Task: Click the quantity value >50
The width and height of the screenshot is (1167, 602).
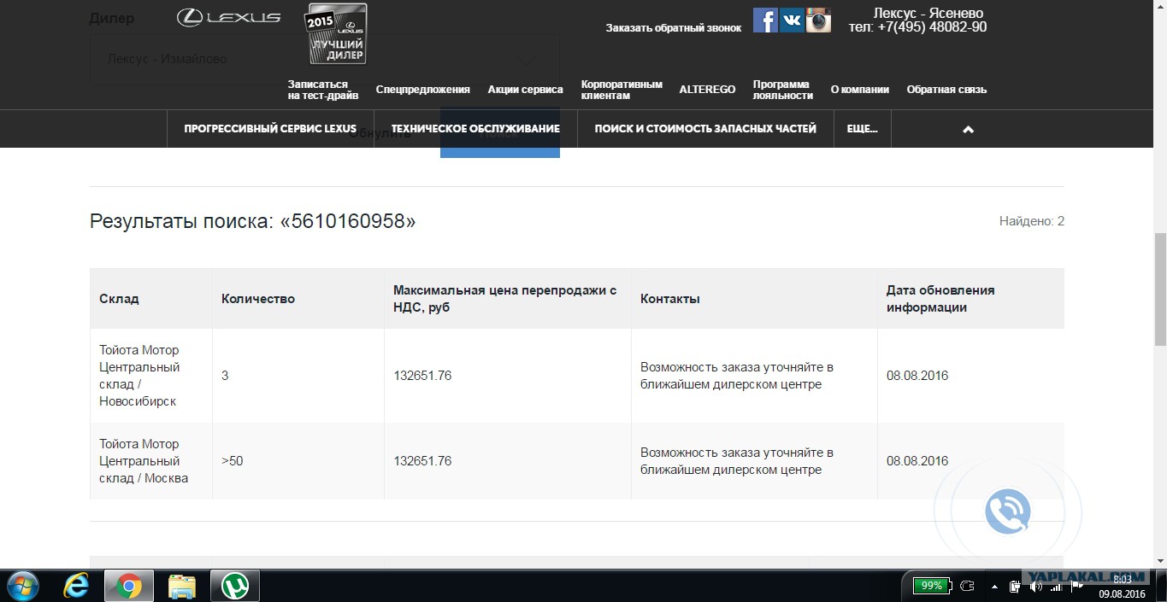Action: pyautogui.click(x=233, y=461)
